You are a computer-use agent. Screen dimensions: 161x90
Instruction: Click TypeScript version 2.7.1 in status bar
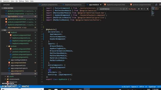tap(159, 87)
